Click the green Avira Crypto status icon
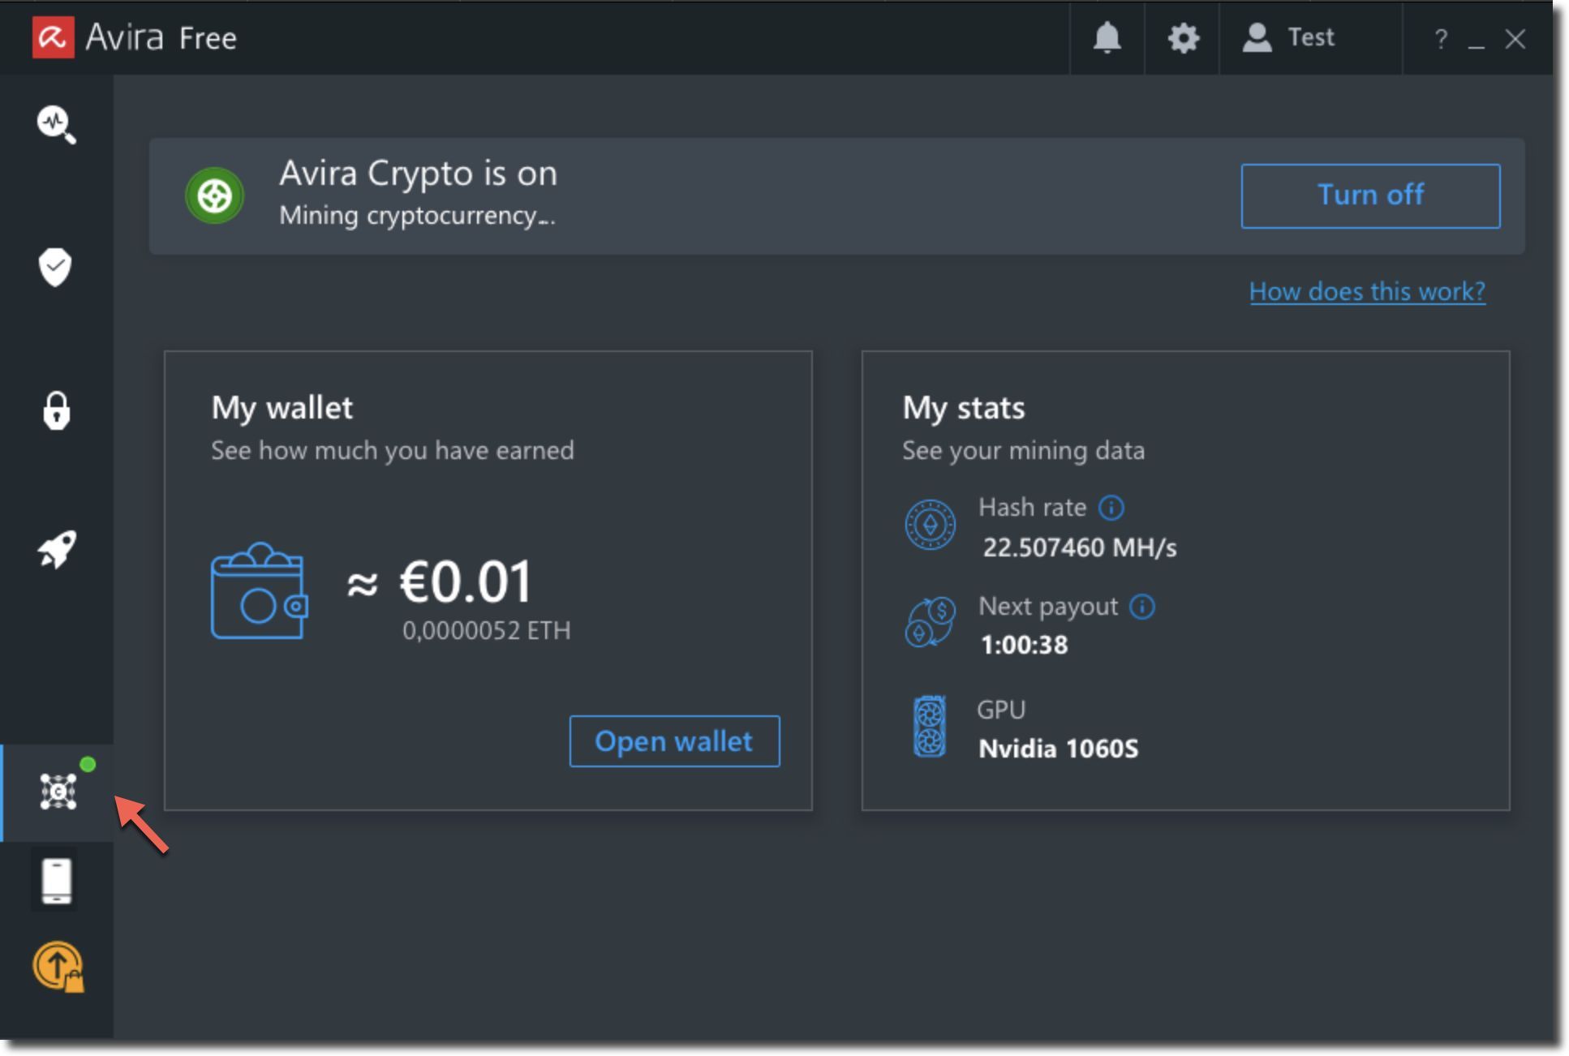1569x1056 pixels. pyautogui.click(x=214, y=195)
